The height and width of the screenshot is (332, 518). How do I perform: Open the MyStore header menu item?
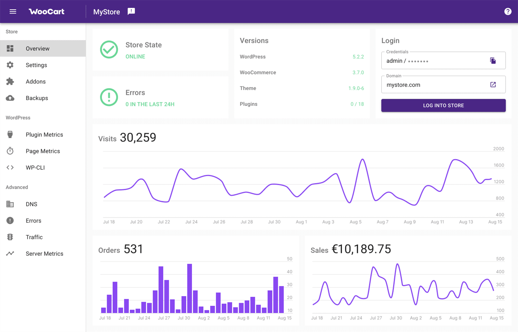(x=106, y=11)
